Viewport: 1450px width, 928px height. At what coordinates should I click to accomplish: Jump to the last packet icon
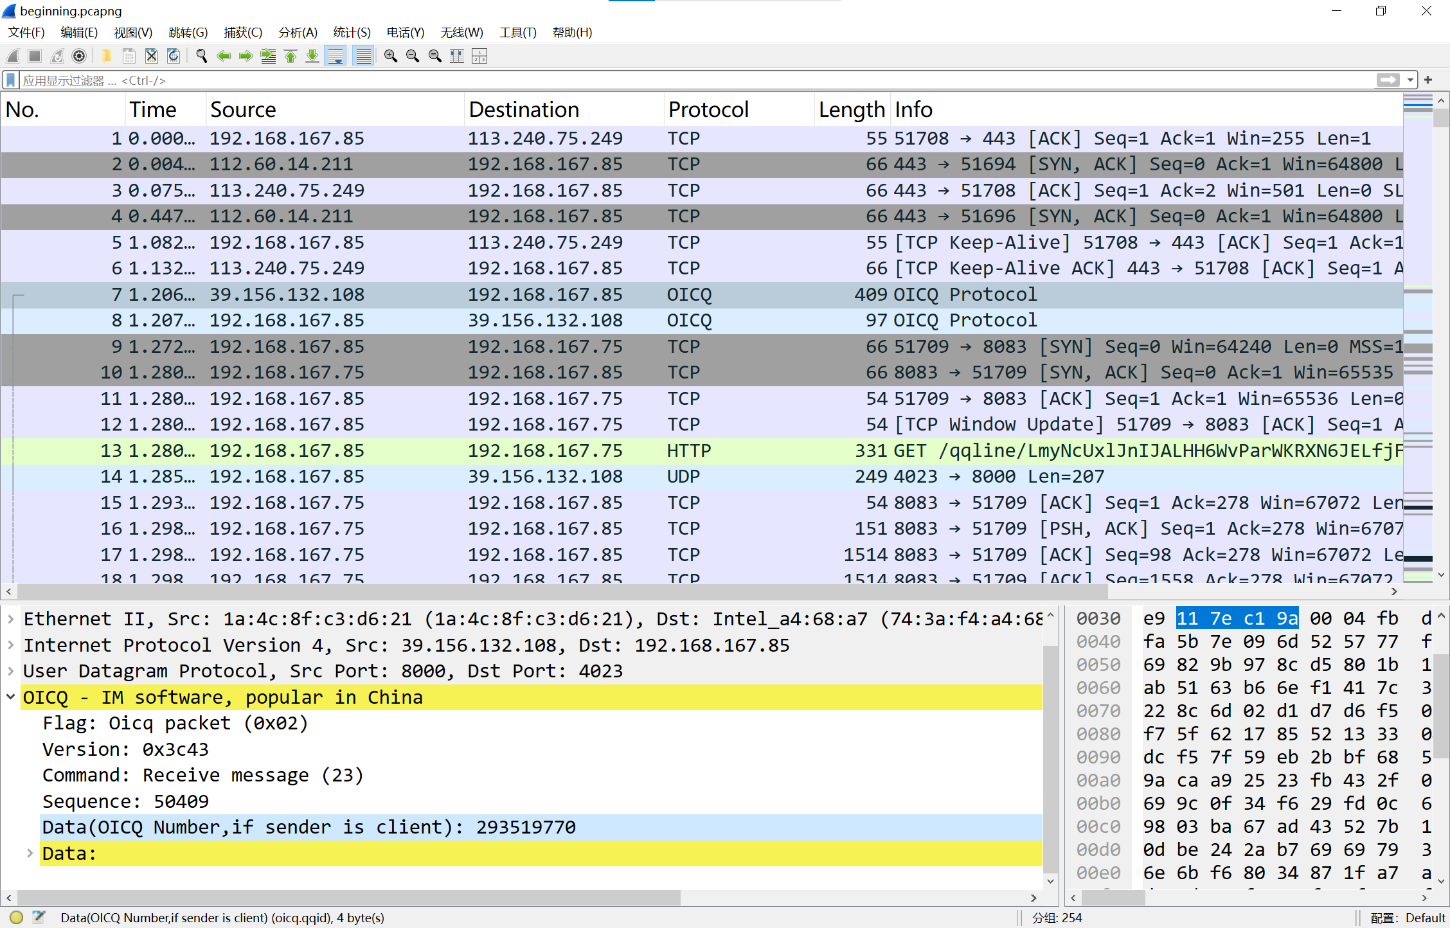(312, 57)
